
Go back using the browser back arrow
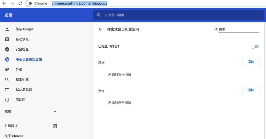click(x=4, y=3)
